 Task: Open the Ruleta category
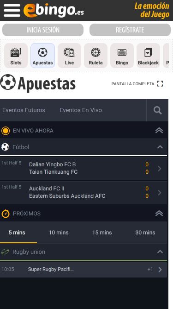(x=95, y=56)
